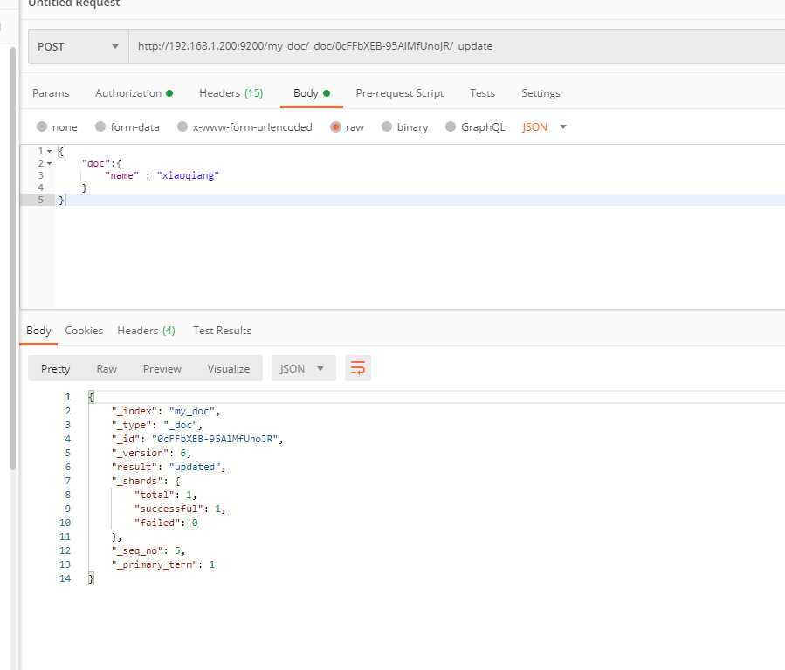This screenshot has height=670, width=785.
Task: Select the none body type radio
Action: pos(42,127)
